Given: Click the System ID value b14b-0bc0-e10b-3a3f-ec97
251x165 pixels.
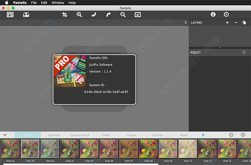Looking at the screenshot, I should coord(106,92).
